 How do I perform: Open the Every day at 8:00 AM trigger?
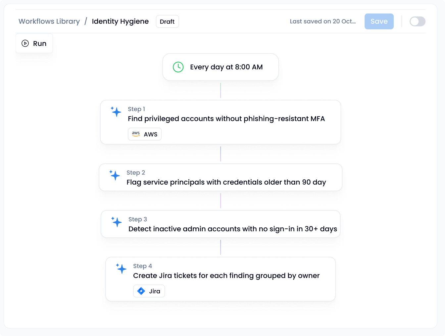pyautogui.click(x=226, y=67)
